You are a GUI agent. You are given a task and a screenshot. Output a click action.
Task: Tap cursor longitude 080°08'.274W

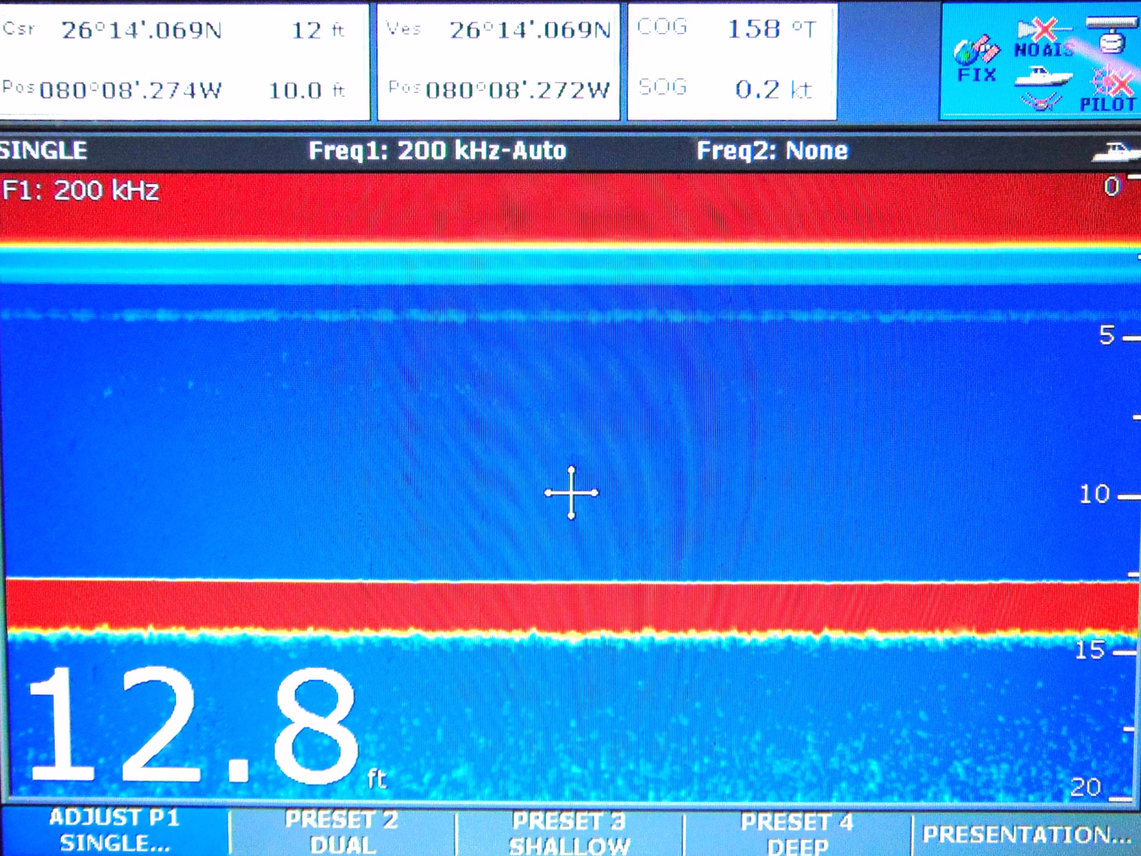130,91
